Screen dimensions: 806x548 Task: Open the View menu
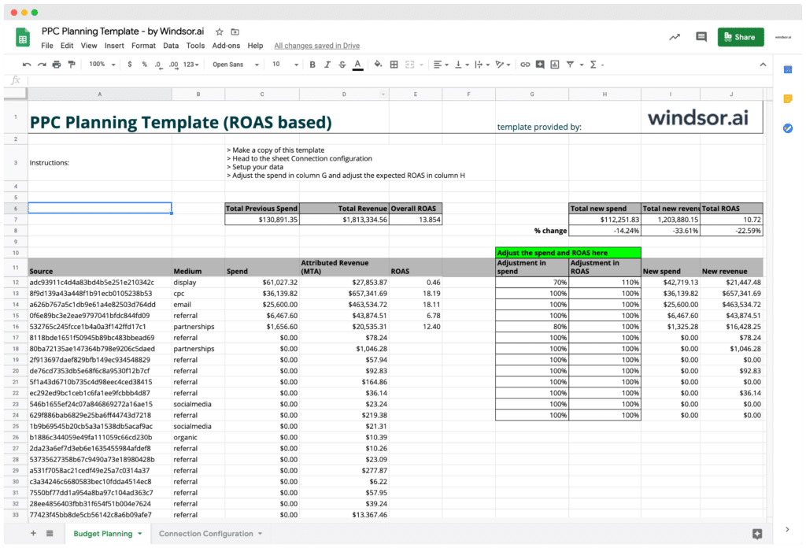tap(88, 46)
